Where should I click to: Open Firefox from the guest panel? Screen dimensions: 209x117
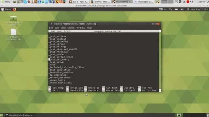click(14, 9)
